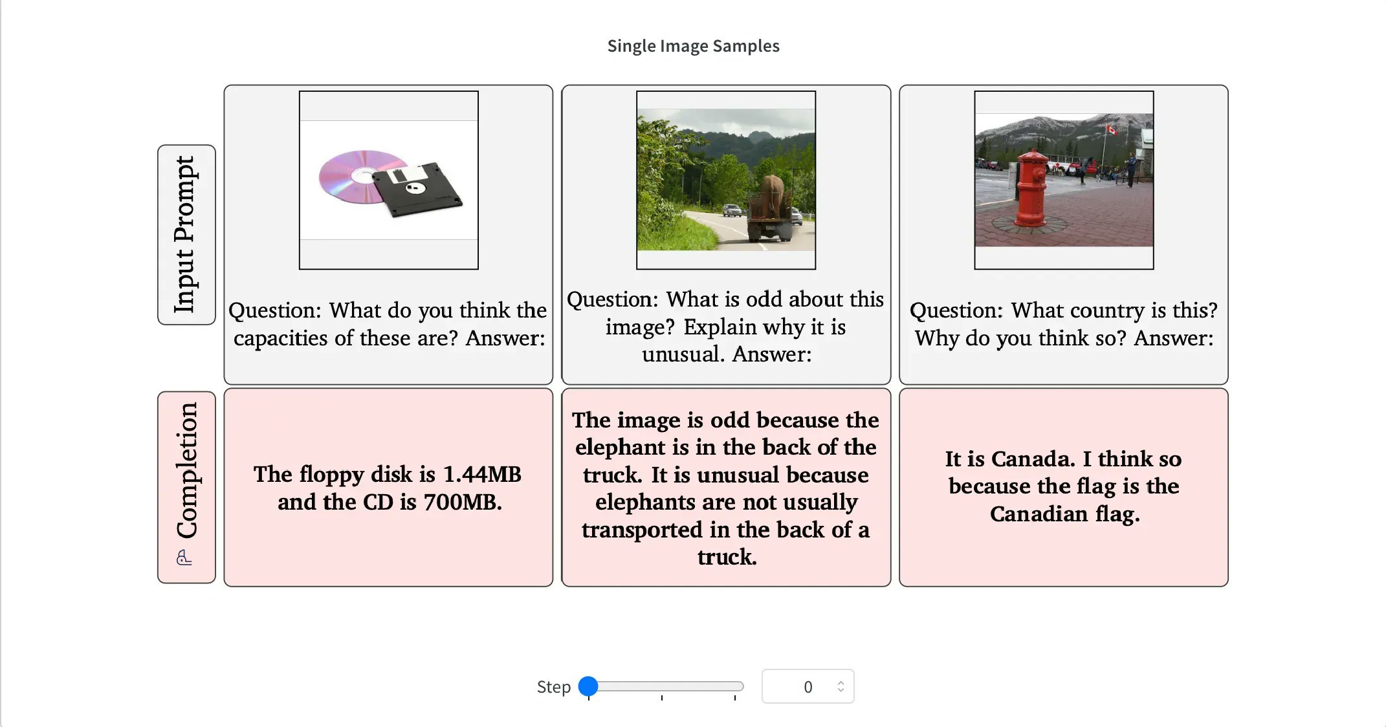The height and width of the screenshot is (727, 1386).
Task: Click the Step number input field
Action: [808, 686]
